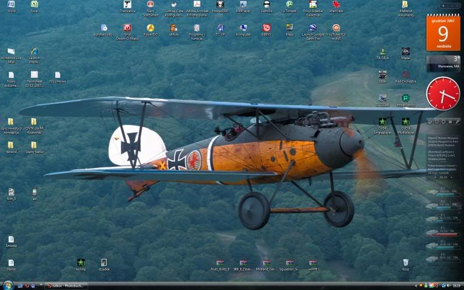Viewport: 464px width, 290px height.
Task: Open the Nuts_Bolts_9 file
Action: pos(220,265)
